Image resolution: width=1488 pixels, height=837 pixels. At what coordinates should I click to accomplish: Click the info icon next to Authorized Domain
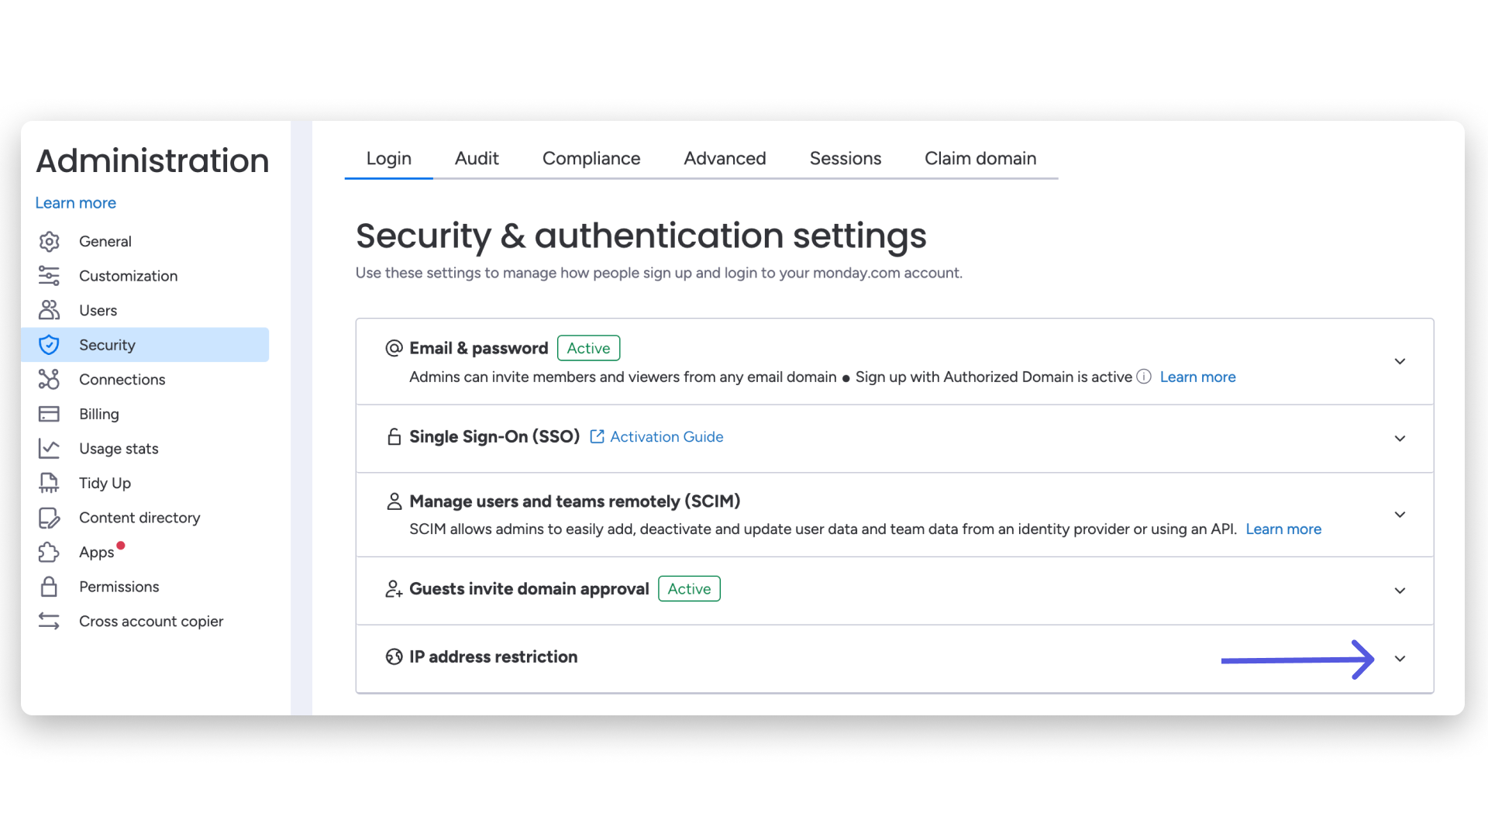coord(1143,377)
